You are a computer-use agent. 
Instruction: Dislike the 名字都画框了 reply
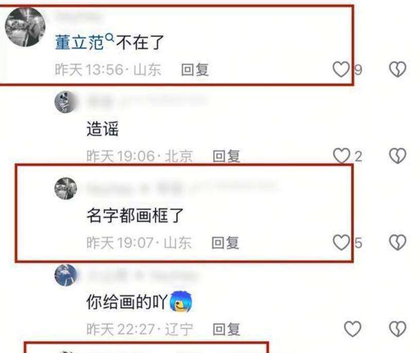coord(397,243)
